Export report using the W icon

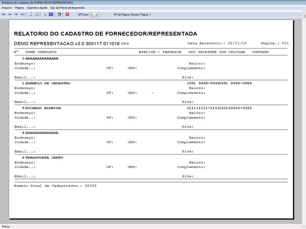pos(51,15)
